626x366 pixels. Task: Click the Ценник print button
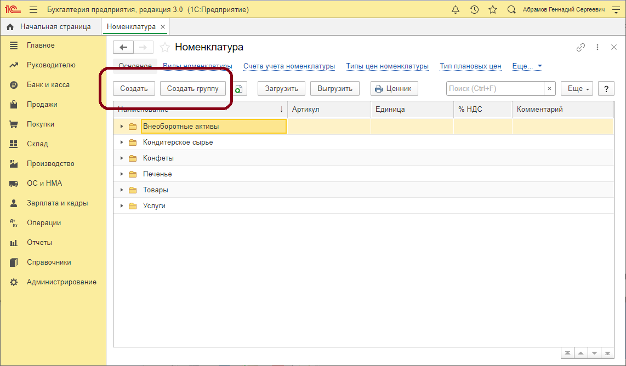pos(395,89)
